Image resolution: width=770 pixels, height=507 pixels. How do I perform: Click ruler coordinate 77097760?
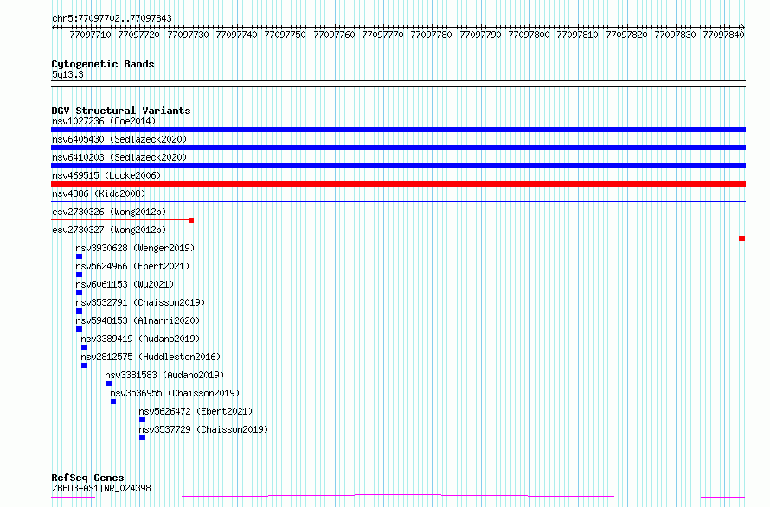pyautogui.click(x=335, y=35)
